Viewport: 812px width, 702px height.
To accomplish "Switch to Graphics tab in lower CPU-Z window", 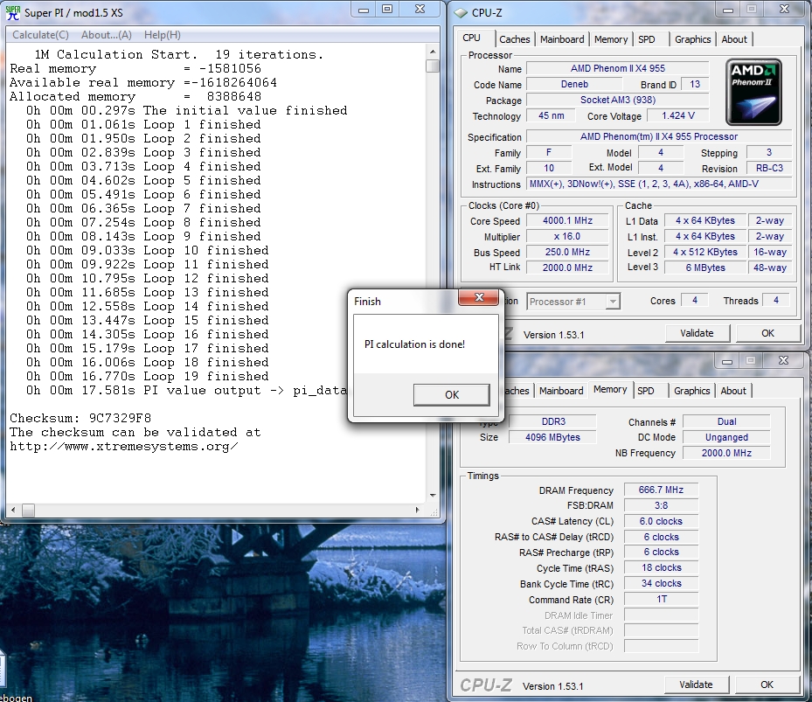I will pyautogui.click(x=691, y=391).
